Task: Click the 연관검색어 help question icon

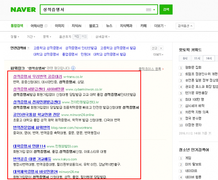Action: point(28,48)
